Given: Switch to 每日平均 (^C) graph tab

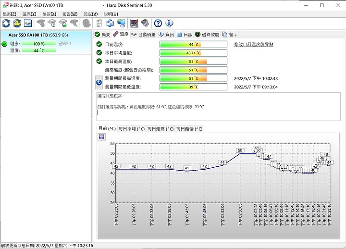Looking at the screenshot, I should coord(132,129).
